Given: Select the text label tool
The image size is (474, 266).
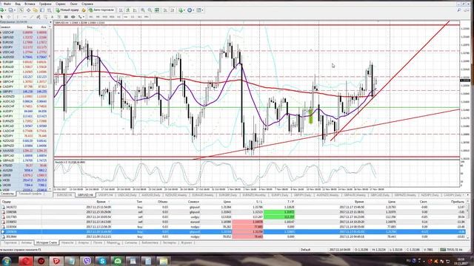Looking at the screenshot, I should (x=59, y=16).
